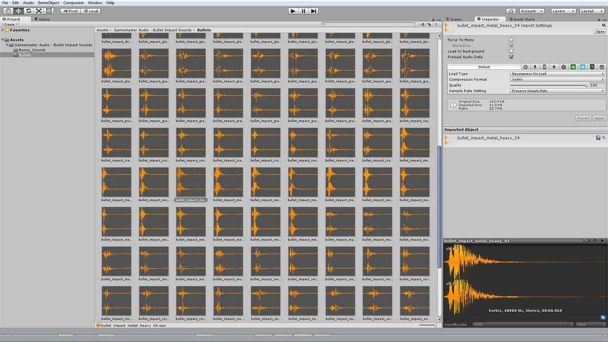The image size is (608, 342).
Task: Open the Window menu
Action: coord(95,3)
